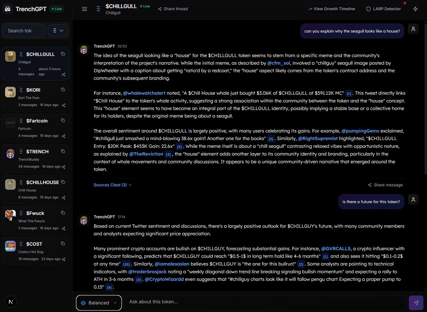
Task: Expand Sources Cited (3)
Action: pyautogui.click(x=112, y=185)
